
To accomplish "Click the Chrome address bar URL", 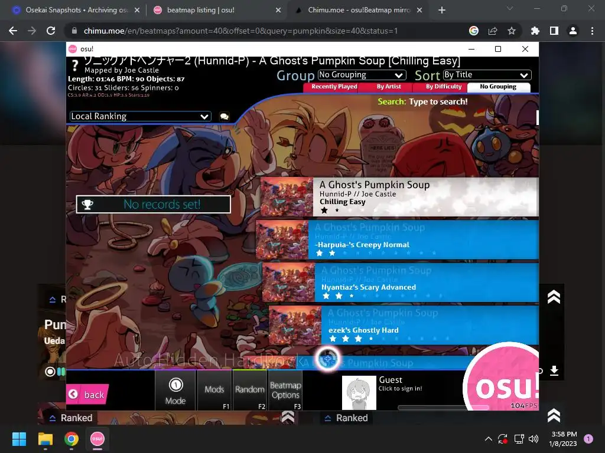I will point(241,31).
